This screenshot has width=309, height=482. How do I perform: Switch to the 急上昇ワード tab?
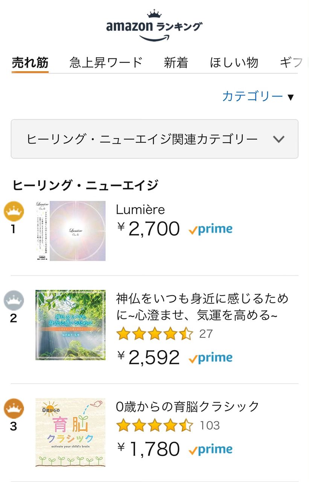(x=106, y=63)
